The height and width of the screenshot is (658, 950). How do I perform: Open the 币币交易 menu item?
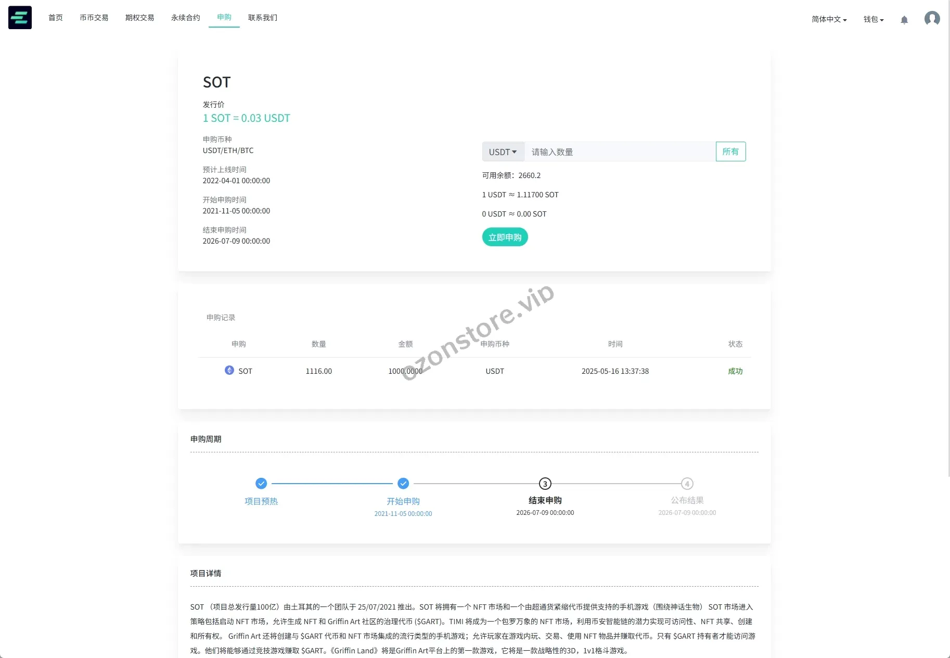point(94,18)
